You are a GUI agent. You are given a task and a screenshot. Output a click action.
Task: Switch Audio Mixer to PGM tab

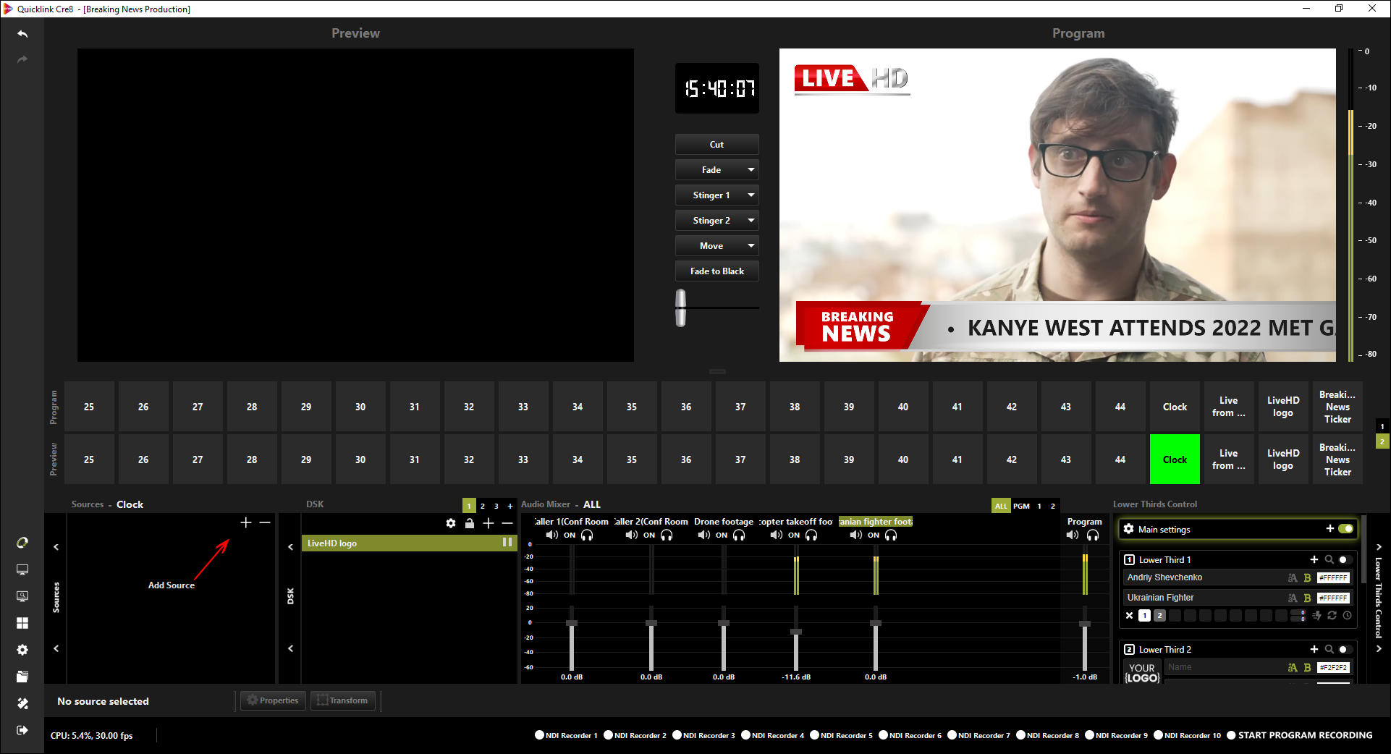pos(1021,506)
